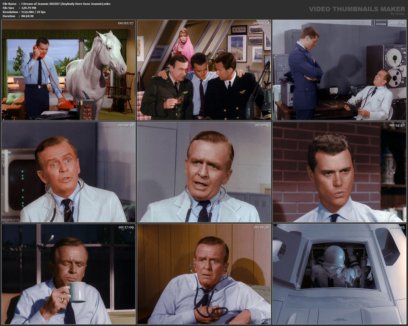Click the duration value 00:24:30
This screenshot has width=408, height=326.
pyautogui.click(x=27, y=16)
